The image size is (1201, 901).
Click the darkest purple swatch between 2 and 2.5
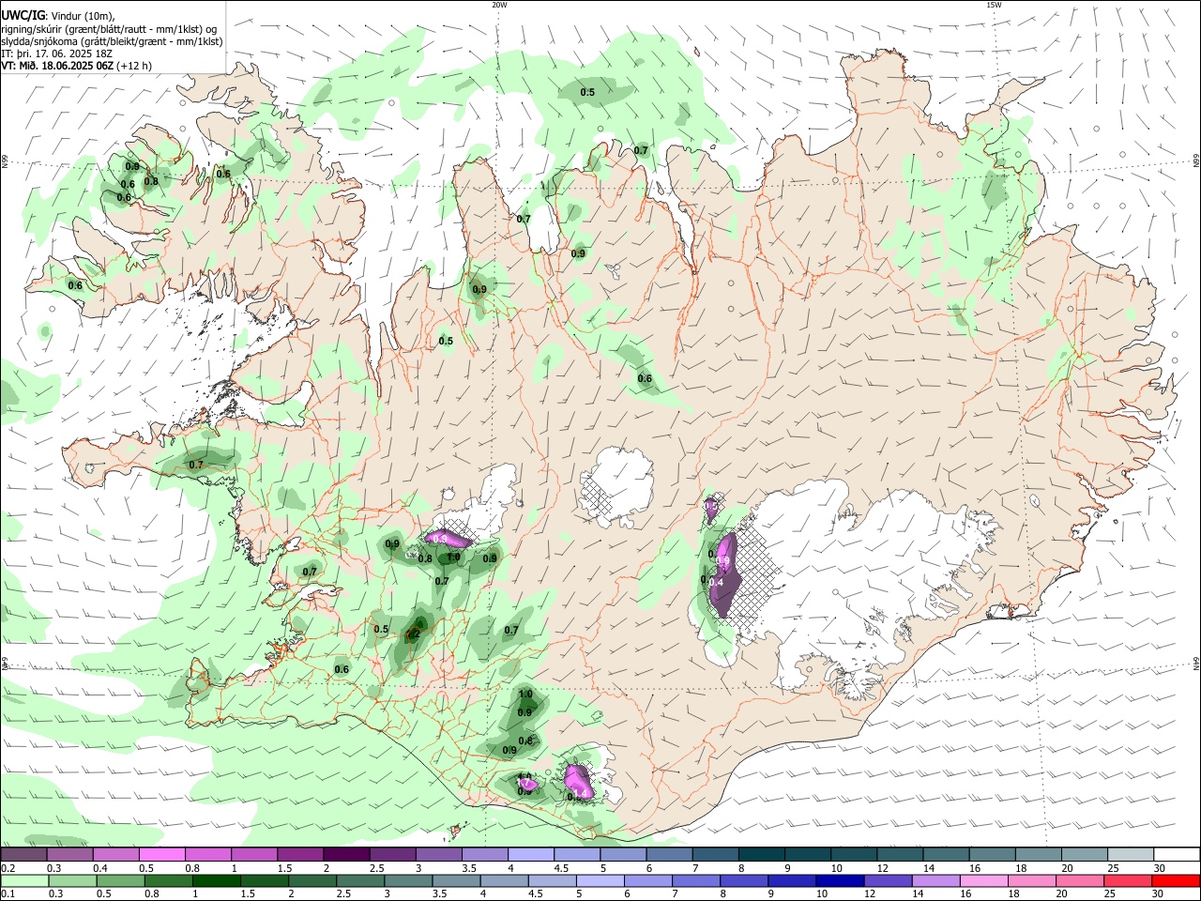344,854
